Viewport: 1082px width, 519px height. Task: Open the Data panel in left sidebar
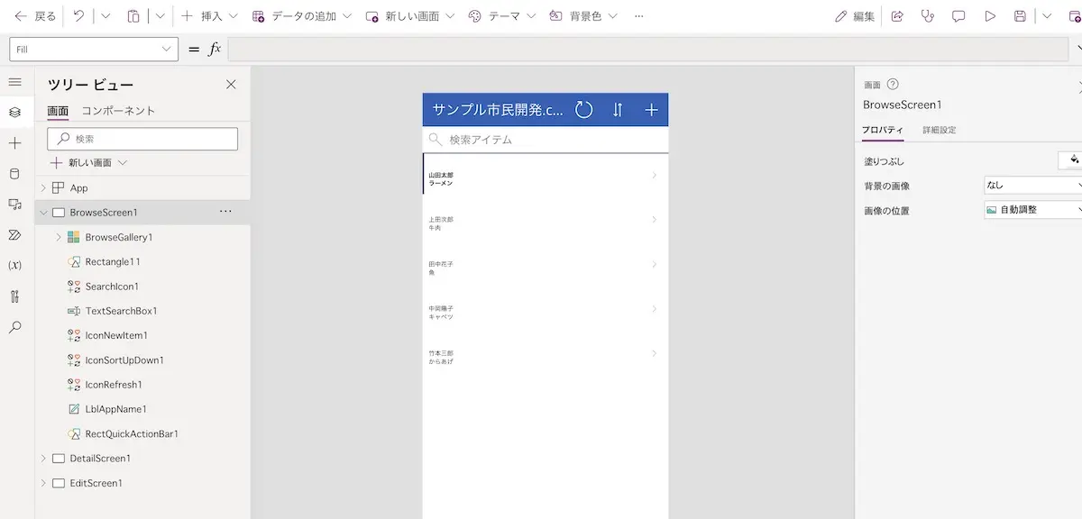[14, 174]
